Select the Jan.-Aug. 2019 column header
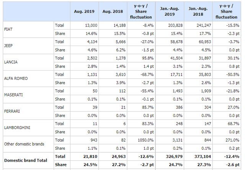The image size is (245, 170). tap(170, 12)
